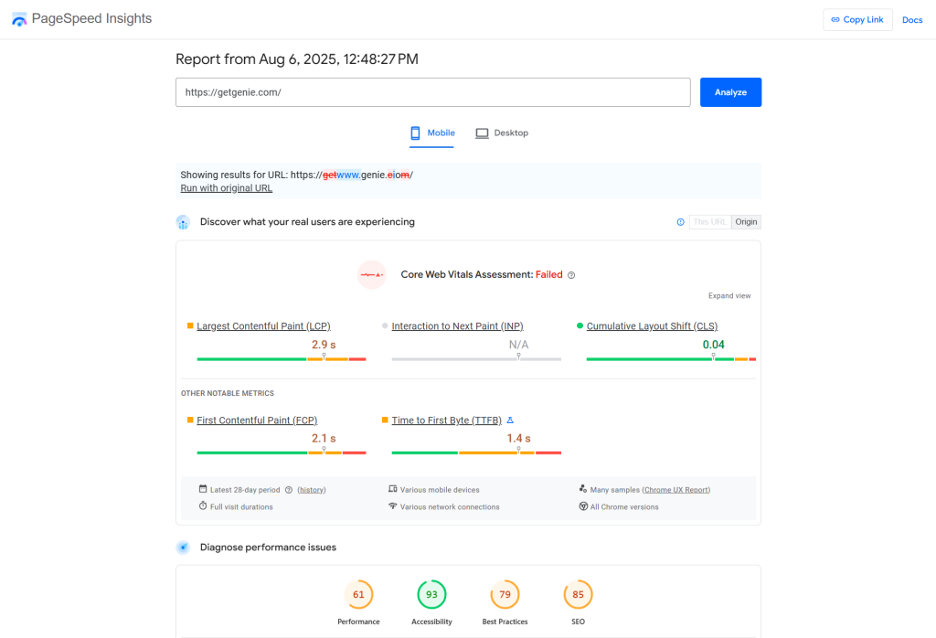Click the desktop monitor icon
Screen dimensions: 936x638
[482, 133]
